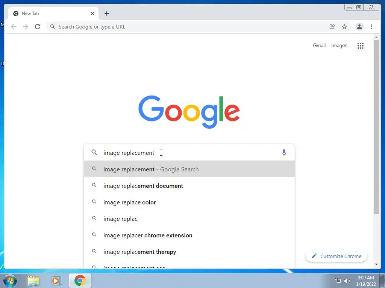Image resolution: width=385 pixels, height=288 pixels.
Task: Reload the current page
Action: coord(38,27)
